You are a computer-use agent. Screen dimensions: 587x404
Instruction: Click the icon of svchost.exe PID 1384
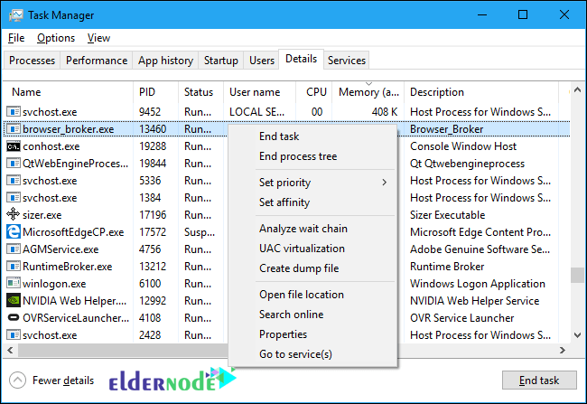tap(14, 198)
